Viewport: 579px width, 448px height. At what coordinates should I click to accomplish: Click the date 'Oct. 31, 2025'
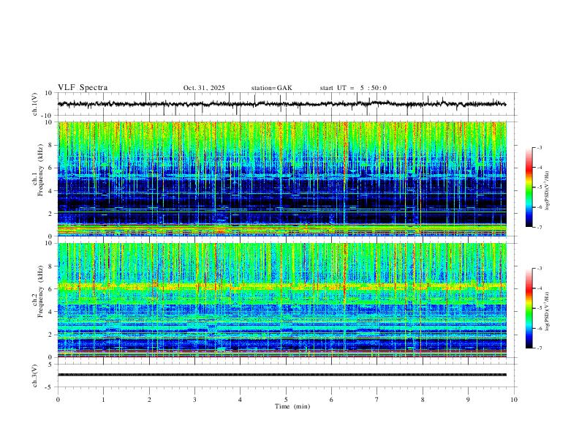[204, 88]
